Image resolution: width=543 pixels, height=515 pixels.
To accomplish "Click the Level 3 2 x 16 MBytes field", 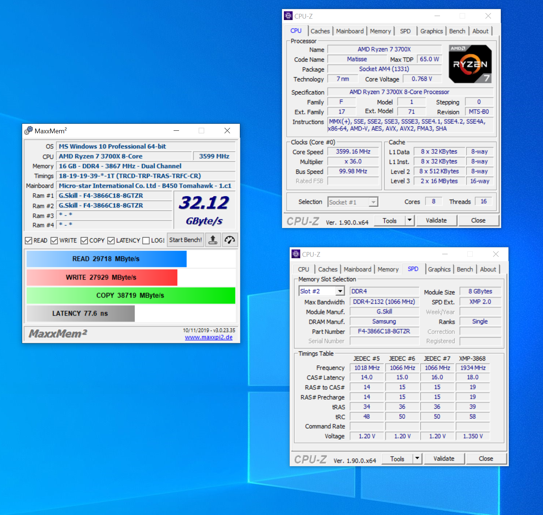I will coord(439,181).
